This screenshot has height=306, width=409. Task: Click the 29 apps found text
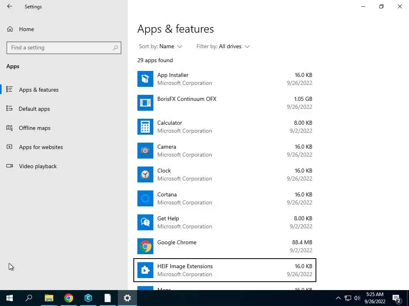pos(155,61)
